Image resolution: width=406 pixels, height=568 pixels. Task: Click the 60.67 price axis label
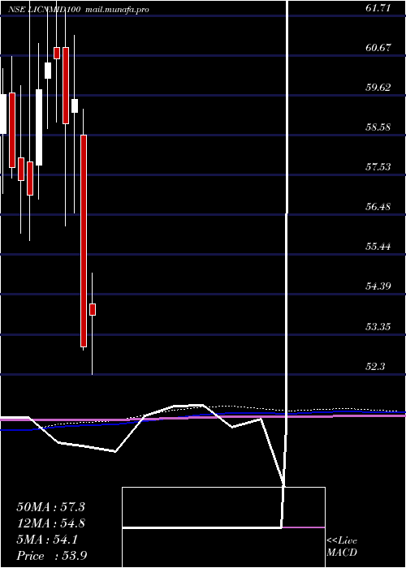pyautogui.click(x=378, y=47)
